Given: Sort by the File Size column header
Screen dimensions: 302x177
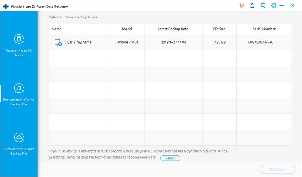Looking at the screenshot, I should [x=219, y=29].
